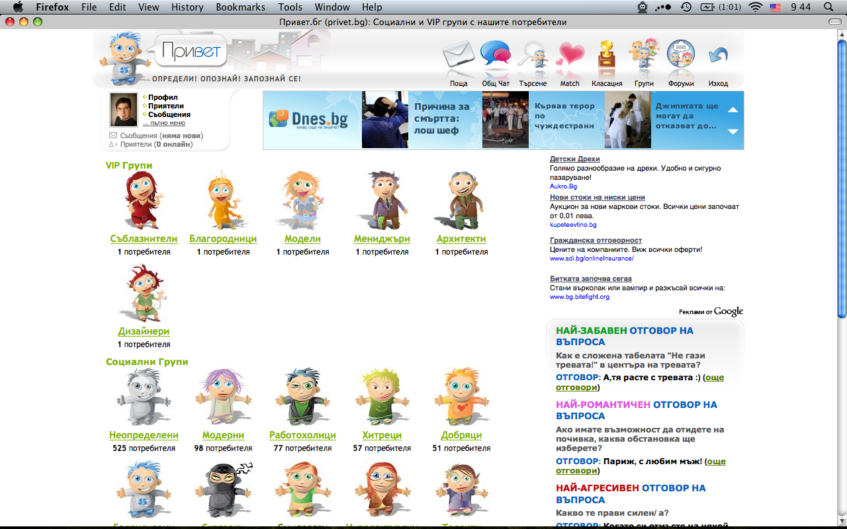This screenshot has height=529, width=847.
Task: Click the user profile photo thumbnail
Action: tap(123, 110)
